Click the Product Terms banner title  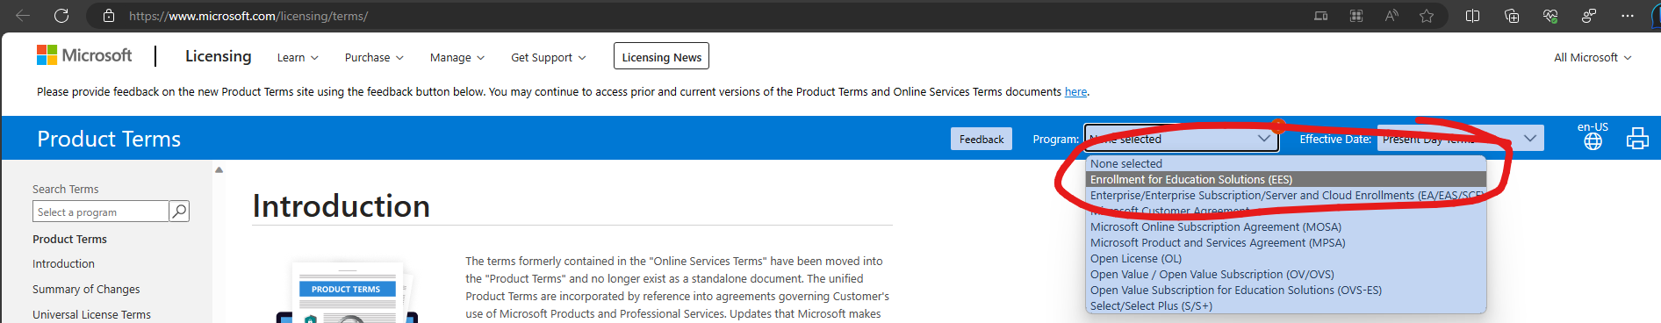[109, 139]
